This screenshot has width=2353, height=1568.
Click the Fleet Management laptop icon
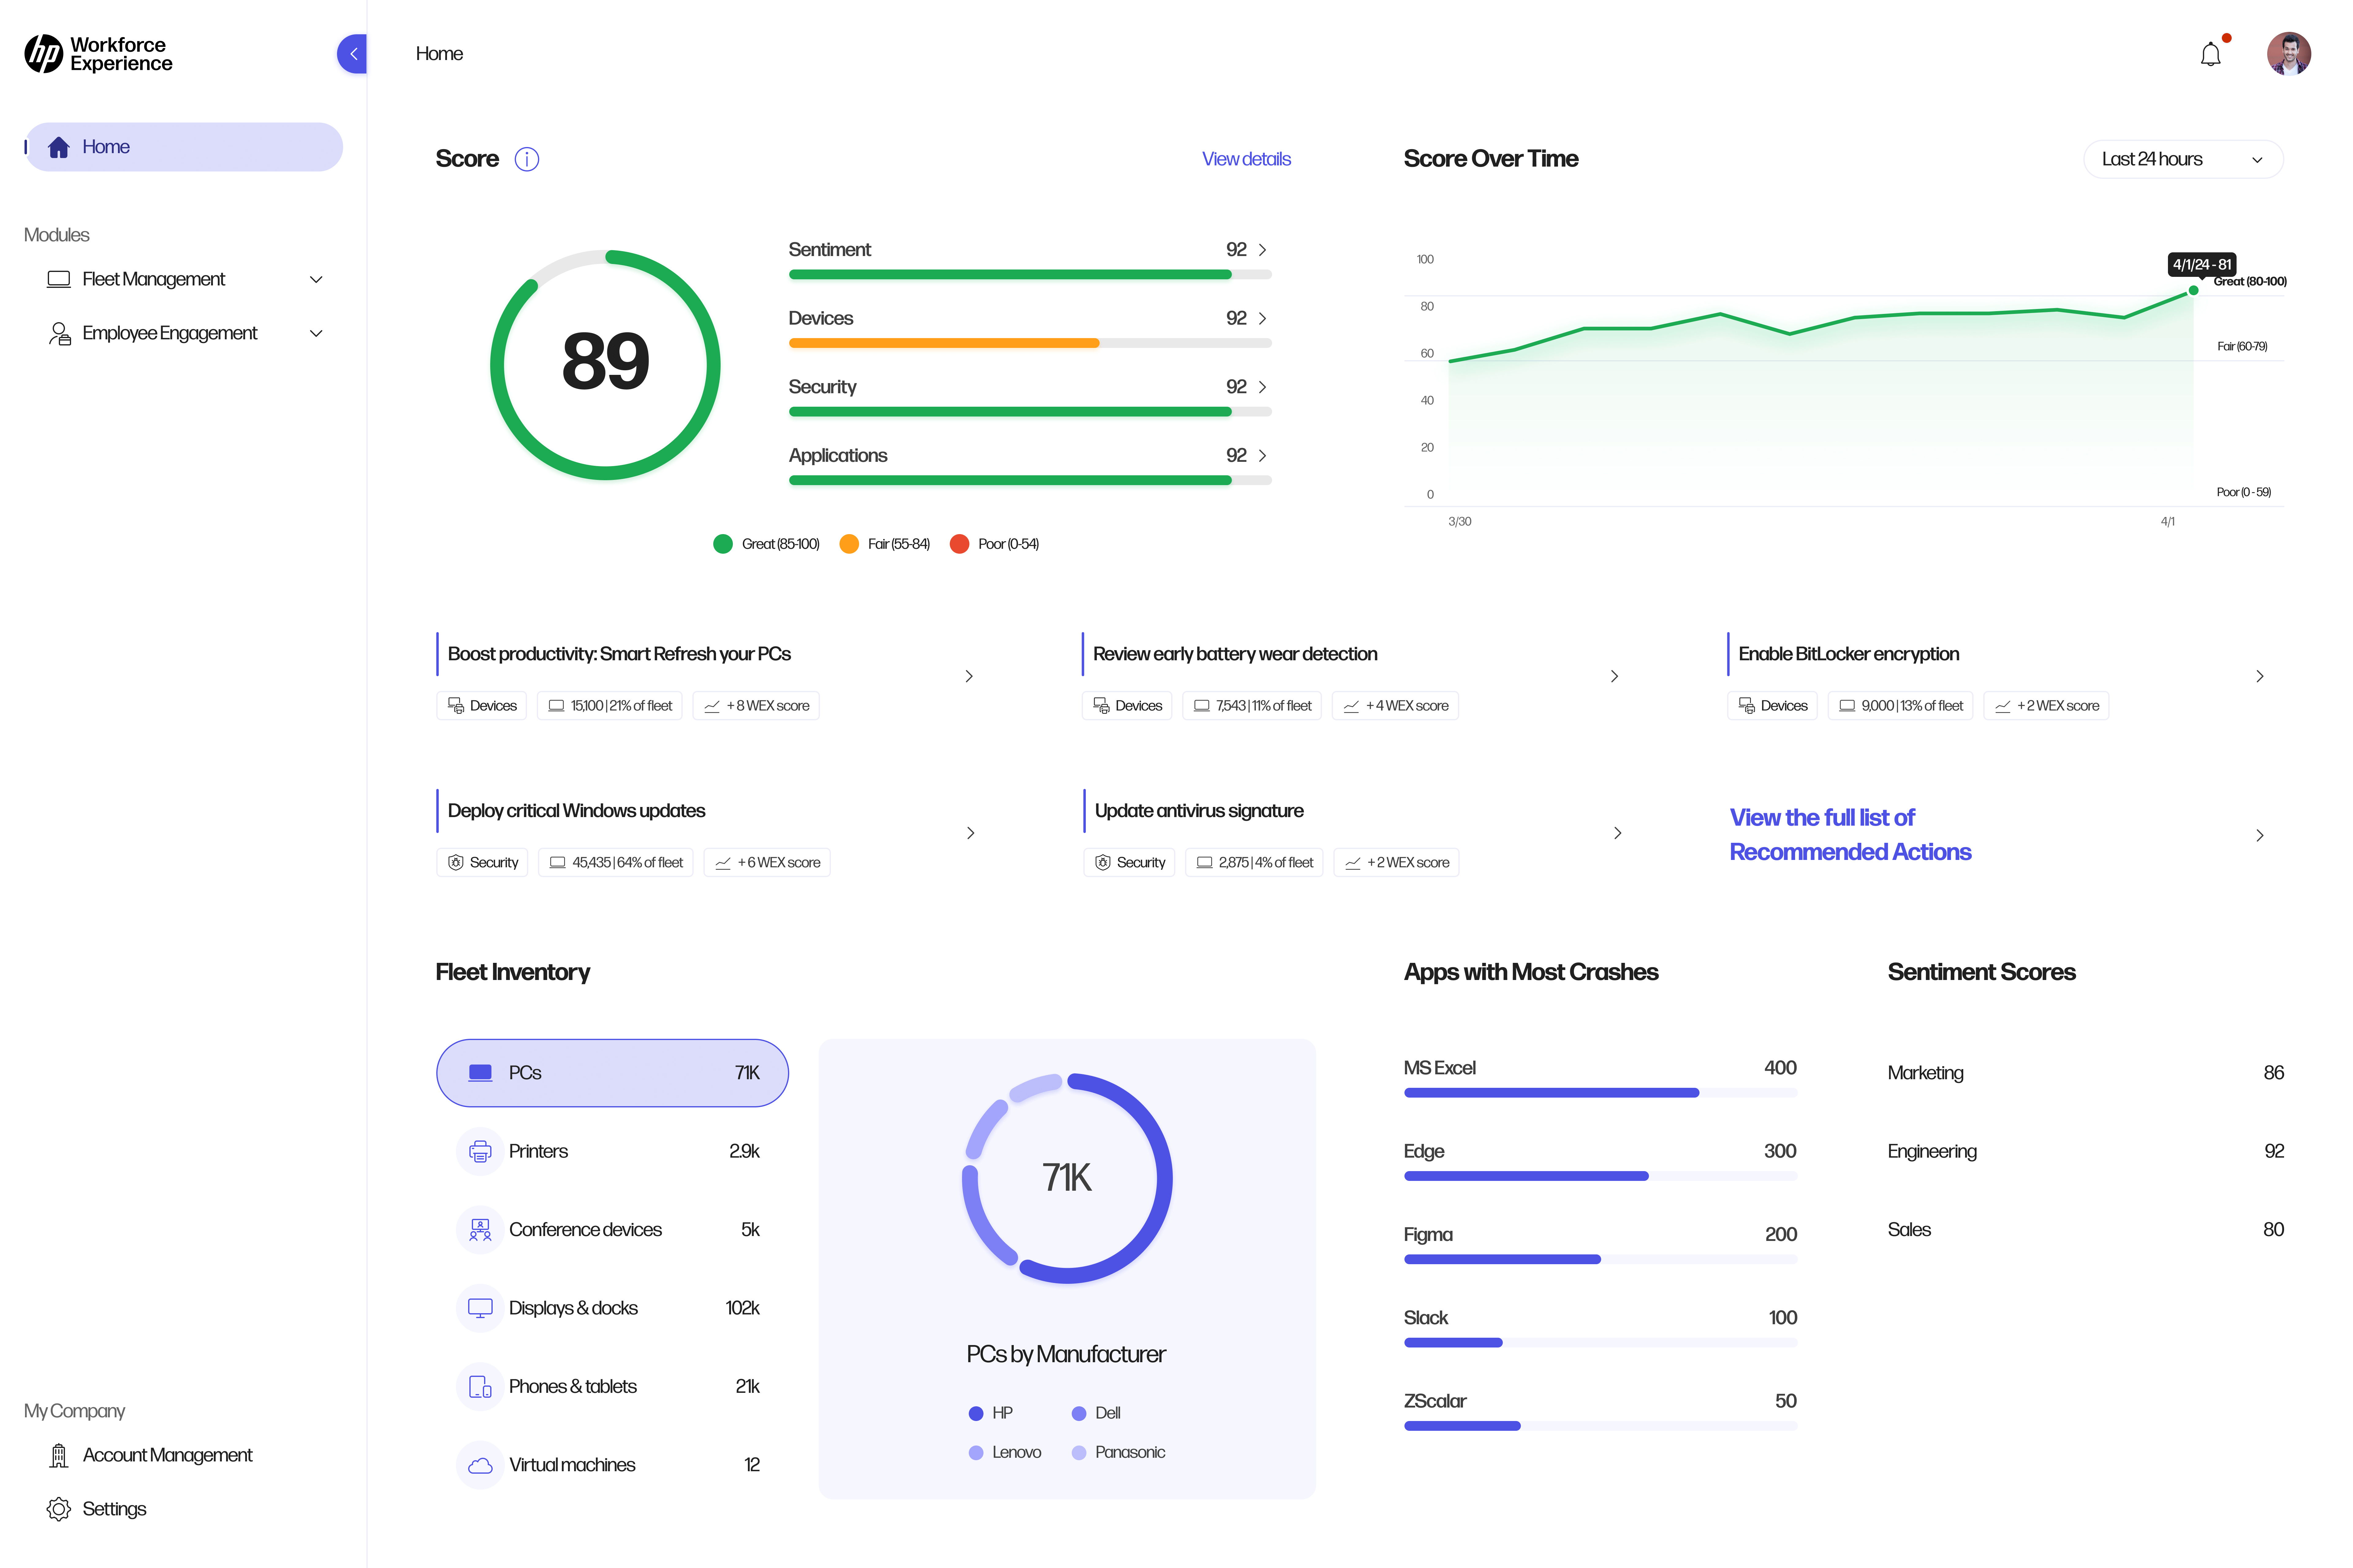[59, 279]
